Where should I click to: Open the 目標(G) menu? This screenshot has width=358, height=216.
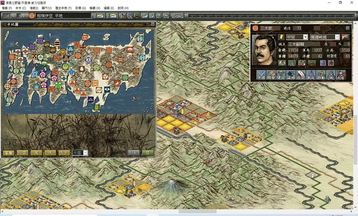click(81, 8)
